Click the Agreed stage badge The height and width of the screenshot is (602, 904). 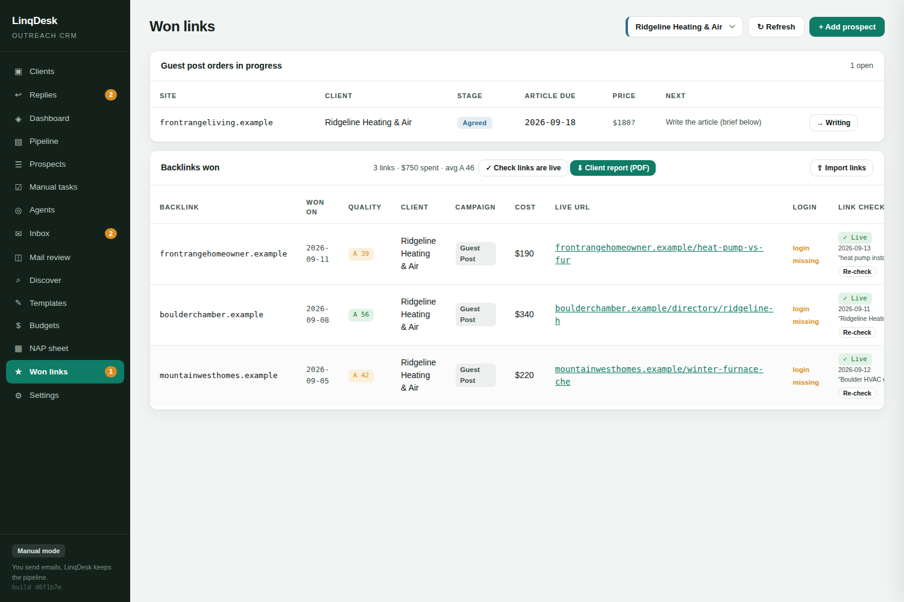click(475, 123)
